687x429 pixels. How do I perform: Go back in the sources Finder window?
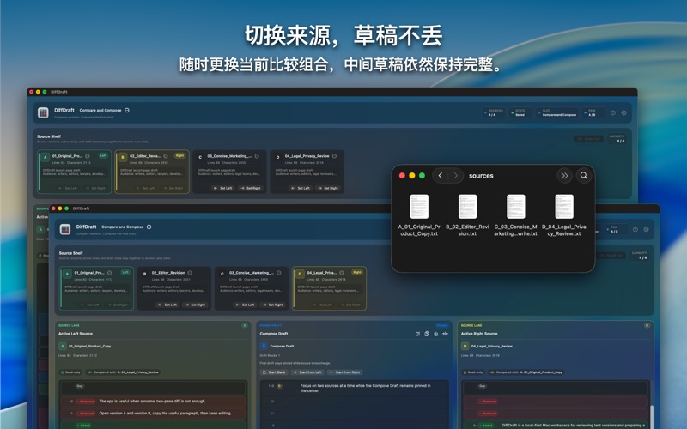[441, 176]
